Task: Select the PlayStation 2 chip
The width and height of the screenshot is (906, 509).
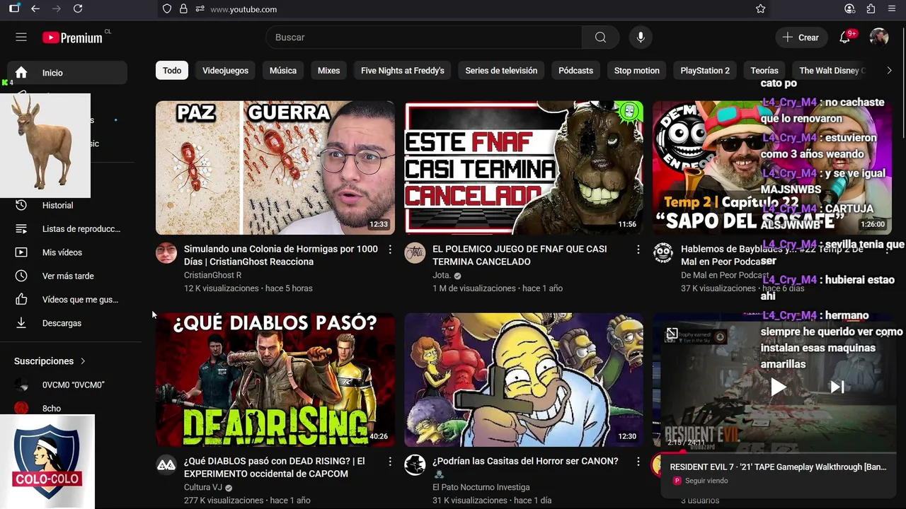Action: click(705, 71)
